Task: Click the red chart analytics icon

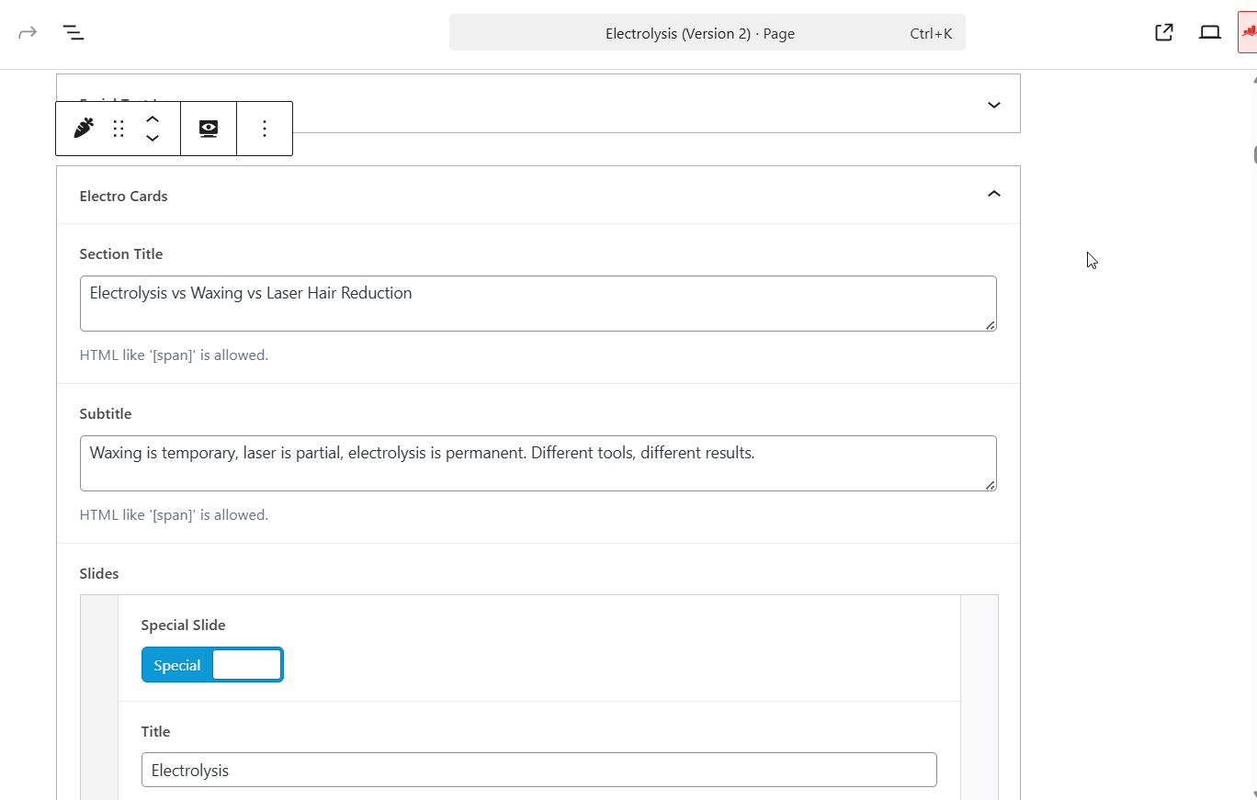Action: pos(1248,33)
